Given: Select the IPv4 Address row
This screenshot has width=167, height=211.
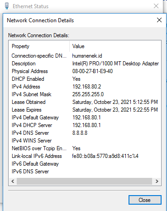Looking at the screenshot, I should 85,87.
